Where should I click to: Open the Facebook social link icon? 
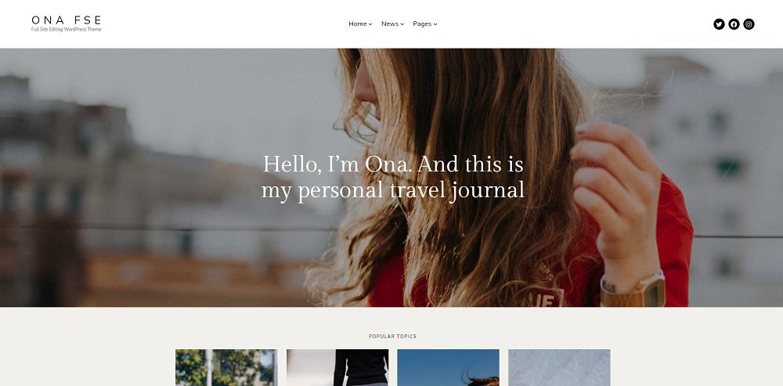[734, 24]
